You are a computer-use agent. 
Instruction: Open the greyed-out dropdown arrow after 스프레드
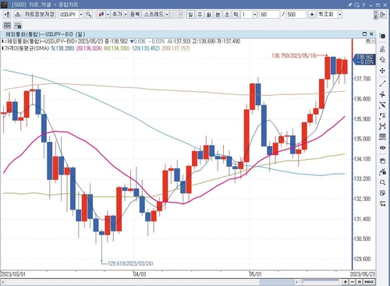181,15
